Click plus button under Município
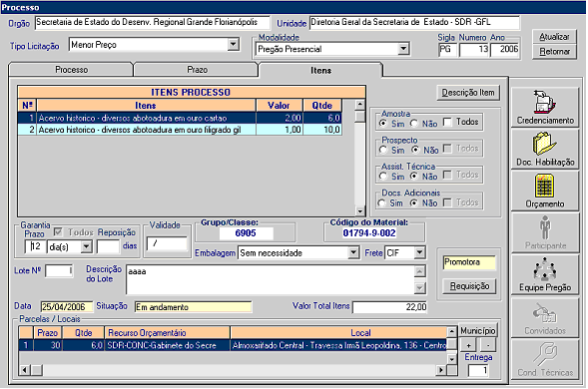 [x=468, y=345]
